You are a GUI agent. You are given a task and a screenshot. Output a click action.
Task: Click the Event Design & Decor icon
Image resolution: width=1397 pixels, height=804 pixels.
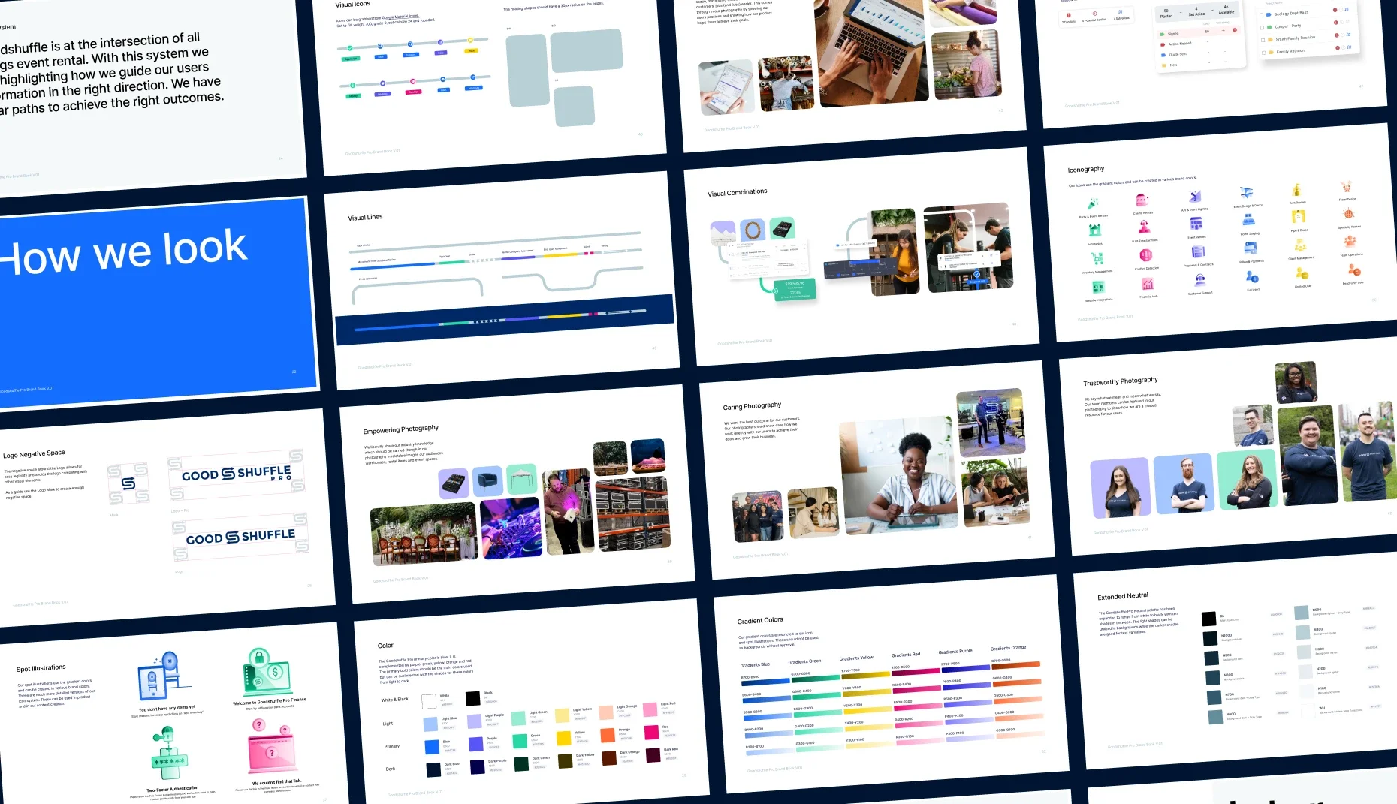tap(1246, 193)
